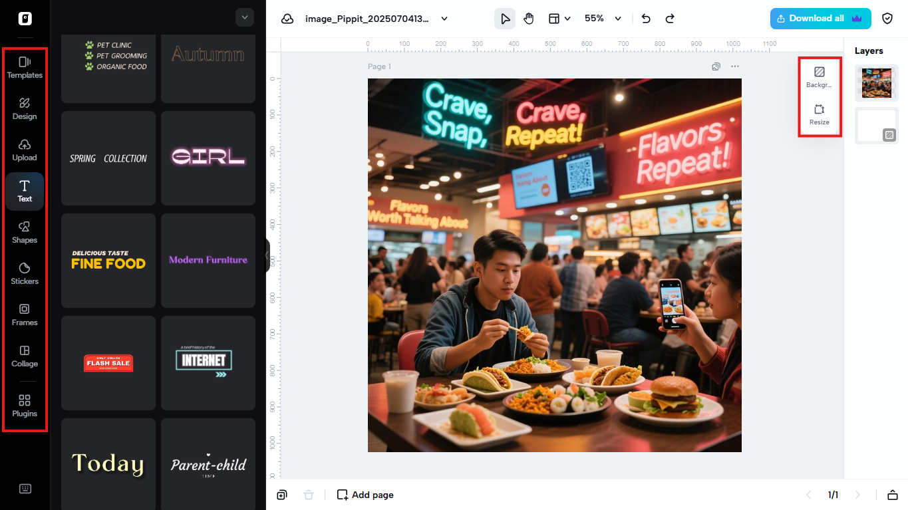Screen dimensions: 908x510
Task: Collapse the left text panel handle
Action: [x=267, y=255]
